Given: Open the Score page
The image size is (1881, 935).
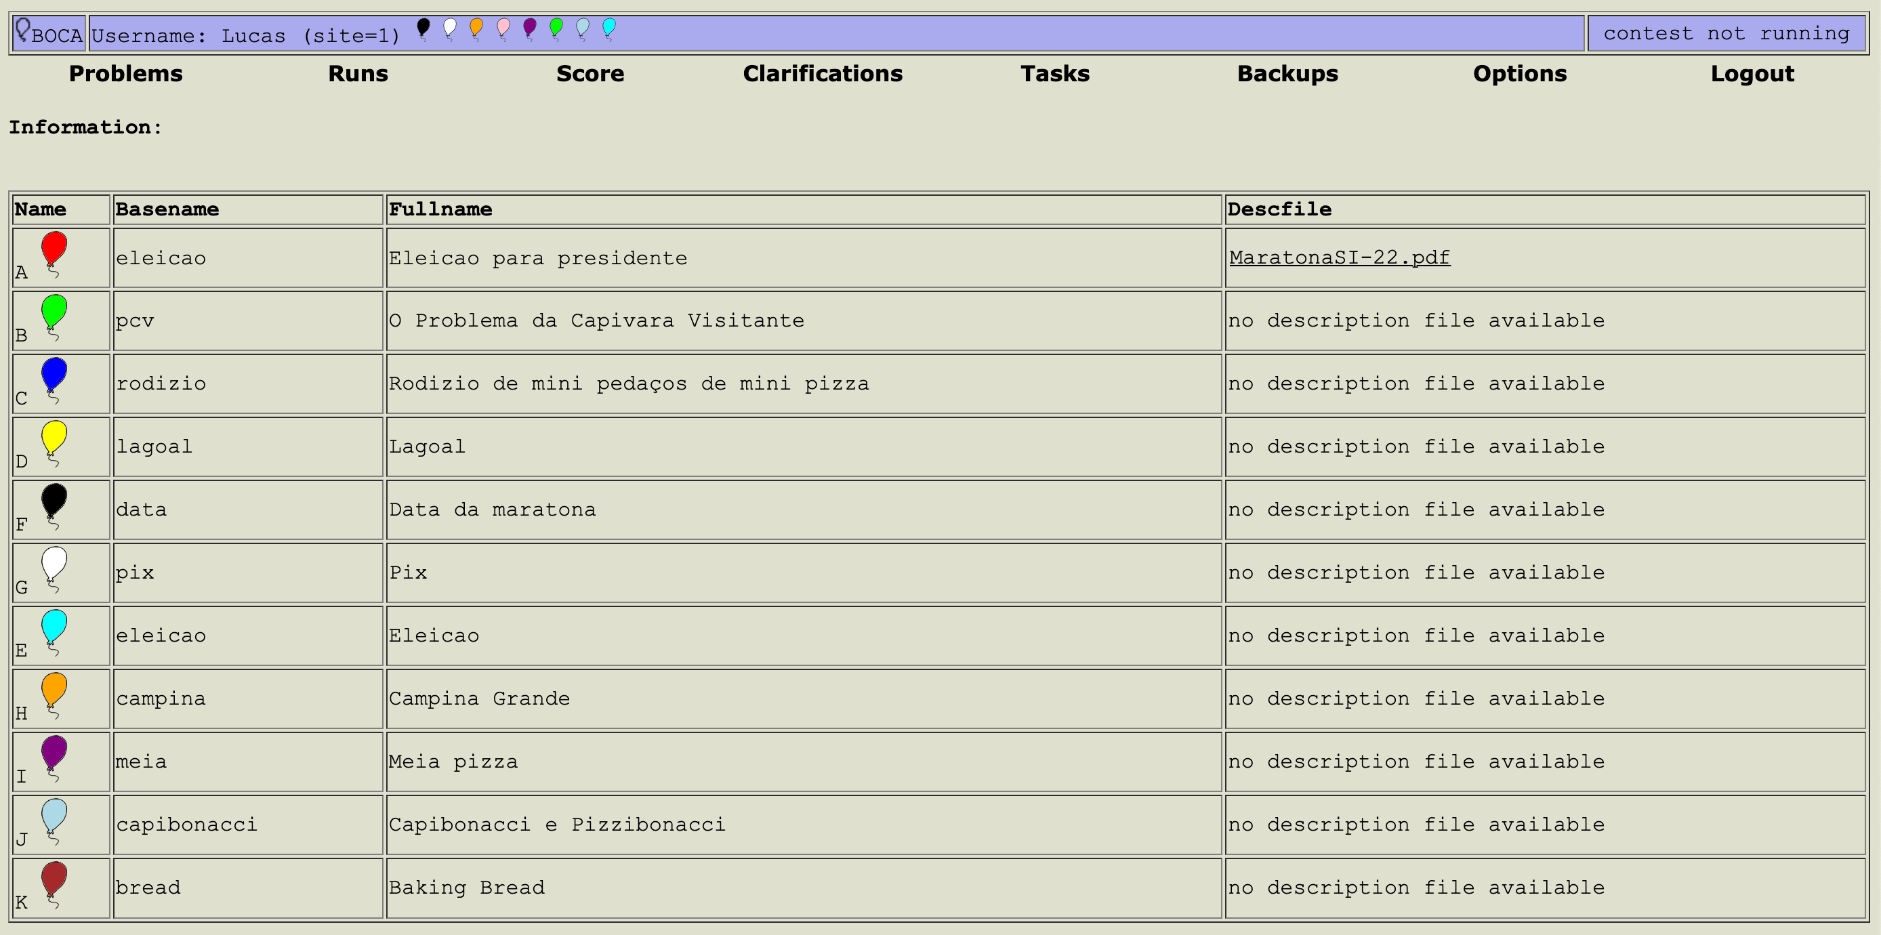Looking at the screenshot, I should coord(590,74).
